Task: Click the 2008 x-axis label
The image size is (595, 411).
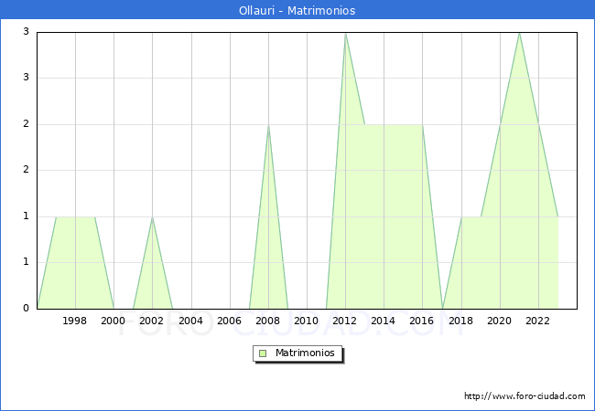Action: coord(268,321)
